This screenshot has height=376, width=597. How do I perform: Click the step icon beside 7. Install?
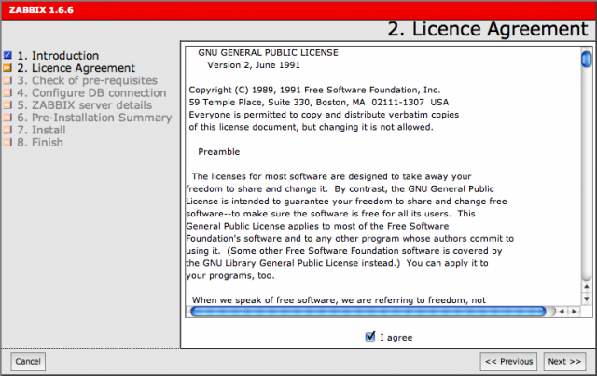tap(7, 130)
